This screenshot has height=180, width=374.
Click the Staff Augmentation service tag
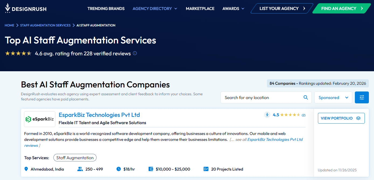(75, 158)
